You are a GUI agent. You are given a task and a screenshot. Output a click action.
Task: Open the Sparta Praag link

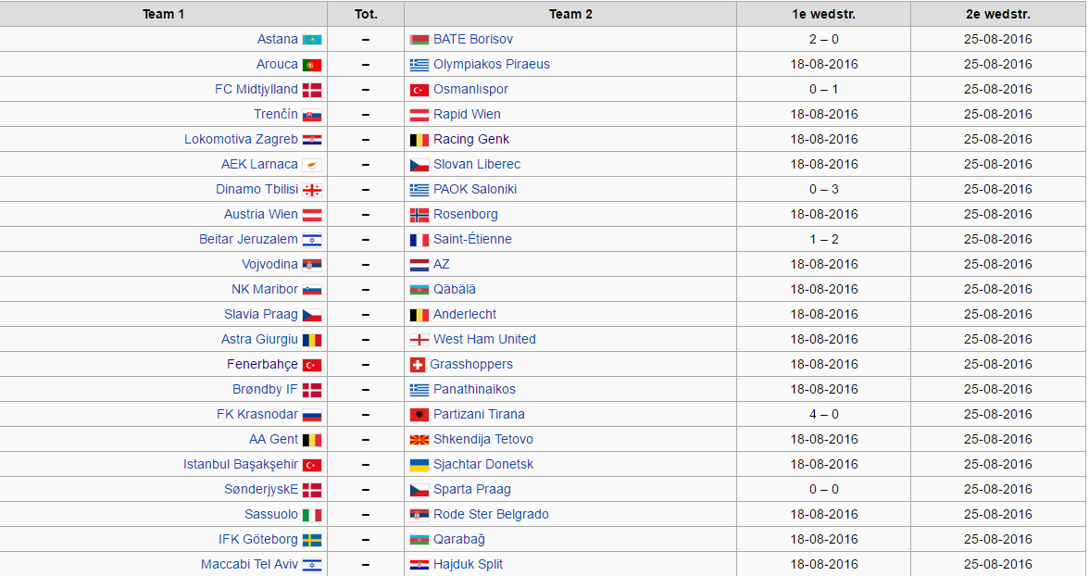pos(472,490)
